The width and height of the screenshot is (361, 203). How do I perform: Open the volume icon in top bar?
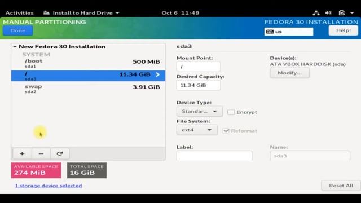coord(328,13)
